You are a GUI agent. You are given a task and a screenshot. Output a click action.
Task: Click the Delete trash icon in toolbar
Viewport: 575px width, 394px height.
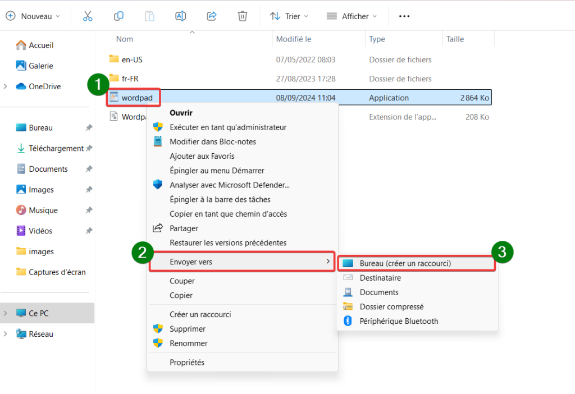[243, 16]
